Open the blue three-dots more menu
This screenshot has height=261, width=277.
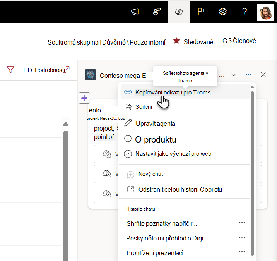pyautogui.click(x=248, y=75)
